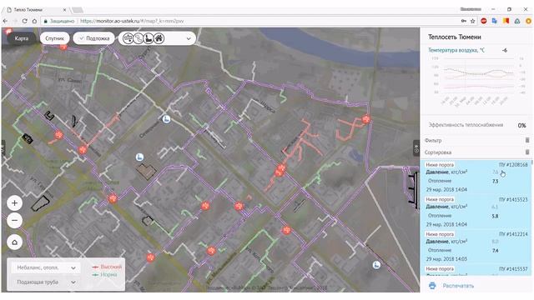Screen dimensions: 534x300
Task: Reload the page in the browser
Action: [x=24, y=21]
